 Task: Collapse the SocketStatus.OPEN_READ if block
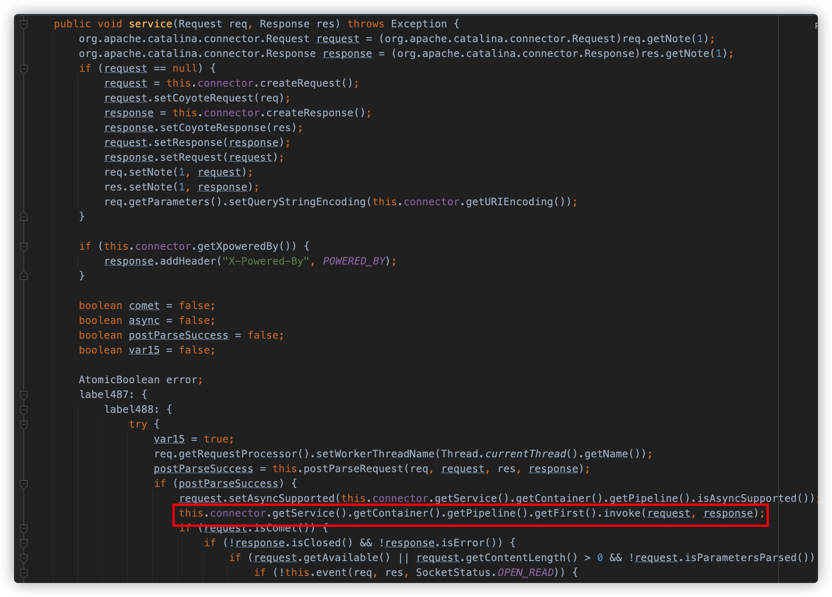click(x=24, y=573)
